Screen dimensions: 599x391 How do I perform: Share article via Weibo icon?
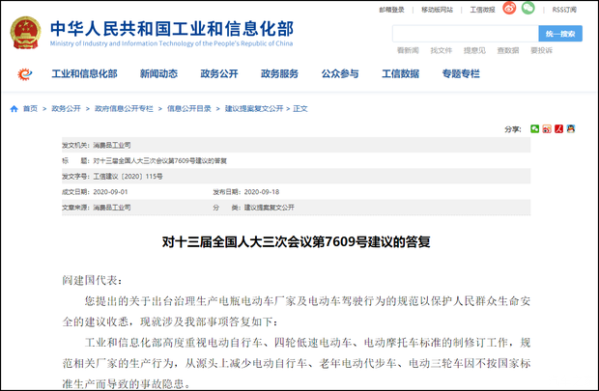(547, 129)
